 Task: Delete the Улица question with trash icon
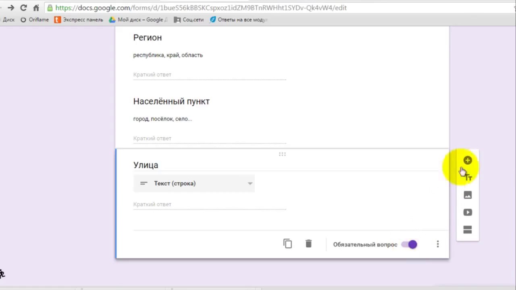308,244
